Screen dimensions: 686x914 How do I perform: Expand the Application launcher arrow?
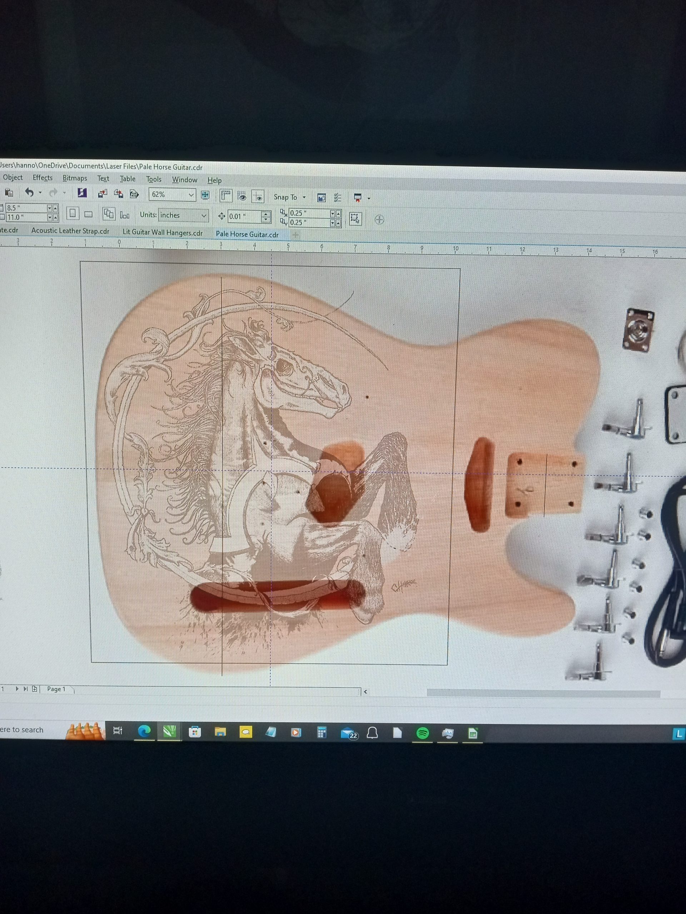(369, 199)
